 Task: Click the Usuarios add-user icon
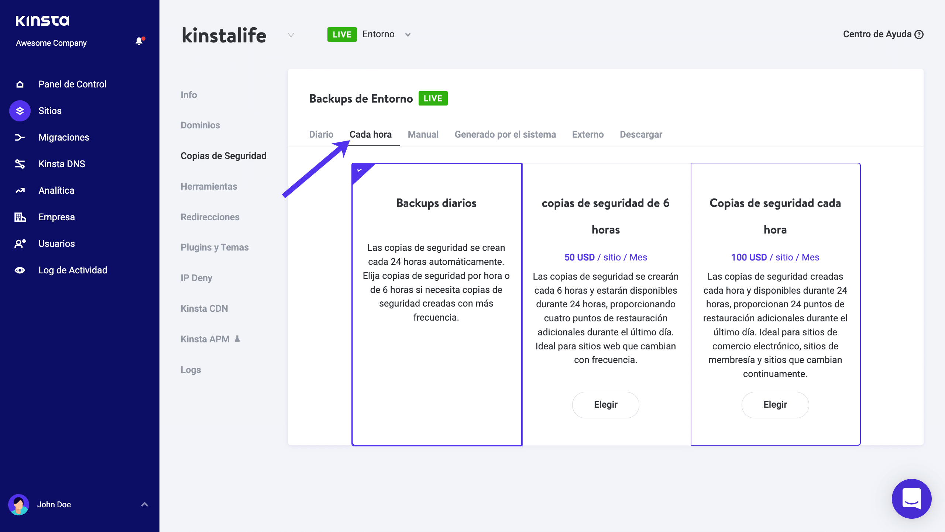[x=20, y=243]
